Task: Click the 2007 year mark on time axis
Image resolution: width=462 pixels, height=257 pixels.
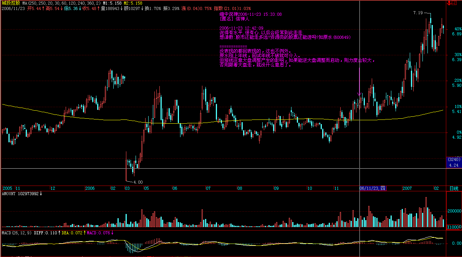Action: pyautogui.click(x=407, y=189)
